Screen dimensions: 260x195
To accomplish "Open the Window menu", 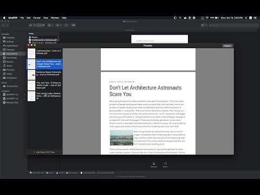I will pos(55,18).
